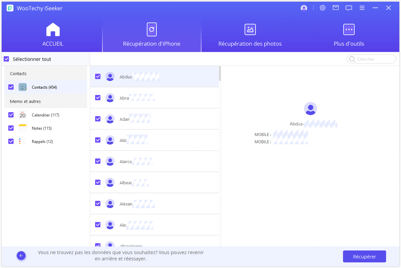Open the feedback chat icon
The width and height of the screenshot is (401, 268).
click(349, 8)
